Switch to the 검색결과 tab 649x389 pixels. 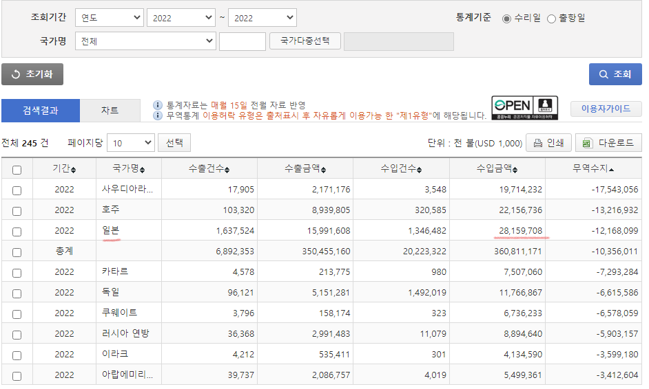[x=41, y=111]
